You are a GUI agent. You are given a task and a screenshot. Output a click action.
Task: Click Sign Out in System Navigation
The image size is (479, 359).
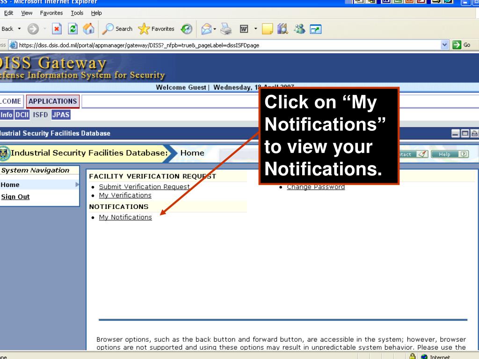click(x=15, y=197)
